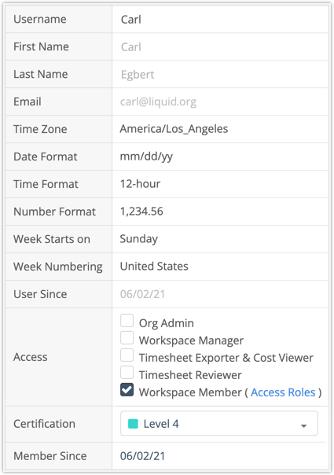Enable the Org Admin checkbox
This screenshot has height=475, width=334.
pyautogui.click(x=127, y=321)
